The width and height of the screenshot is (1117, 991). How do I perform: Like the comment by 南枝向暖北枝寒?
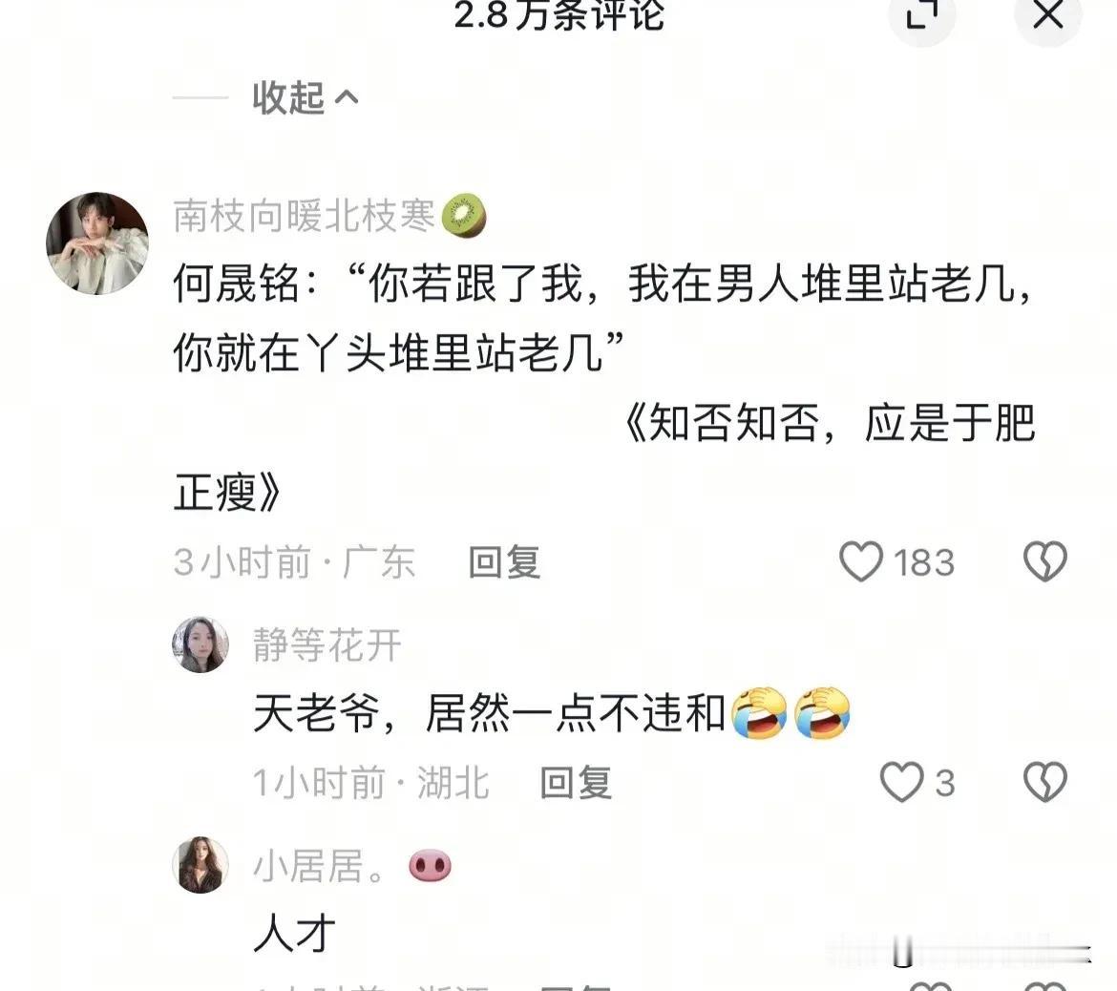click(x=861, y=561)
